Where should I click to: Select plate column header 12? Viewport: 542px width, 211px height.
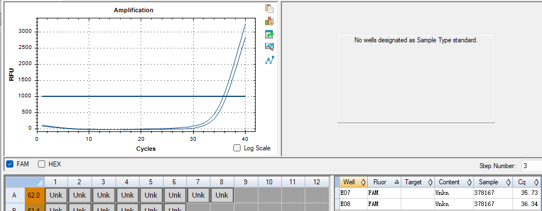(316, 181)
